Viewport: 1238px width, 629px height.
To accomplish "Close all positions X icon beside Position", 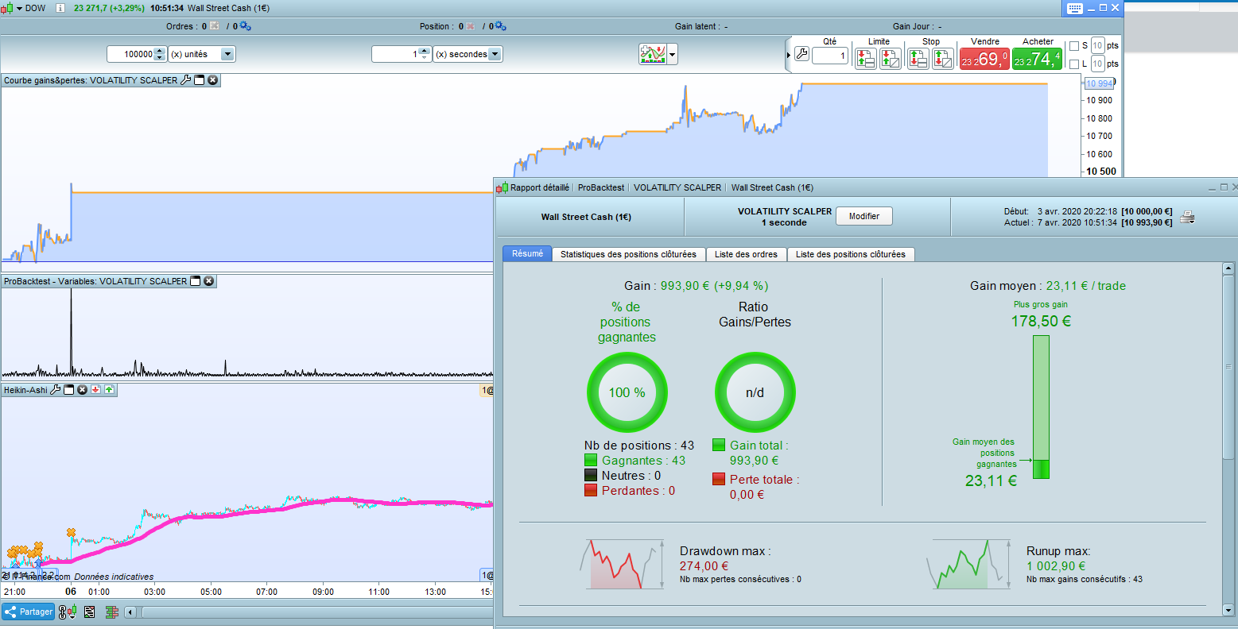I will click(x=471, y=26).
